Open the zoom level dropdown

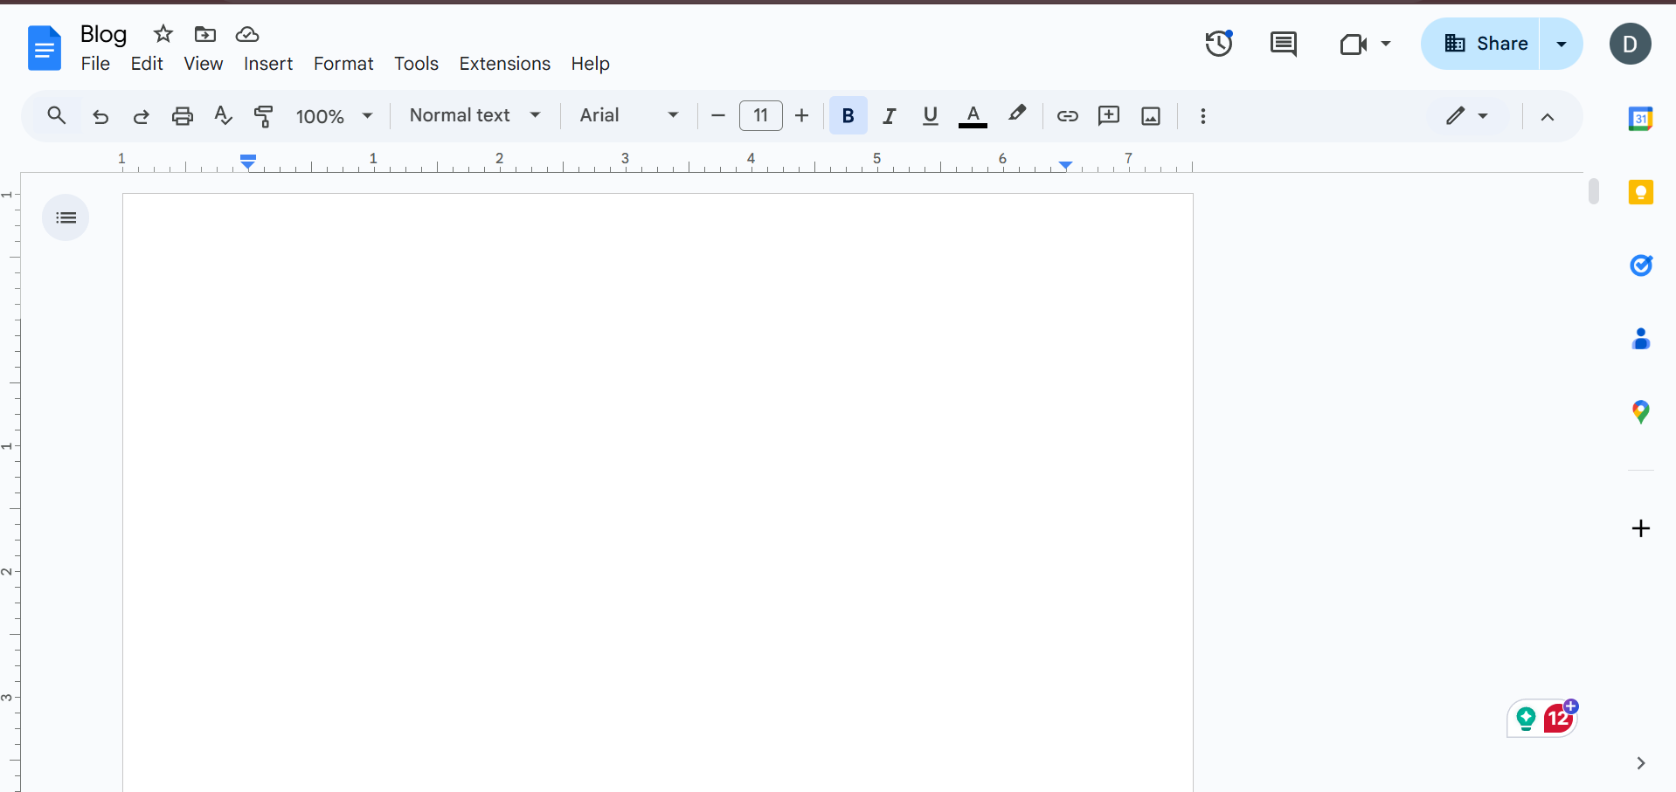click(x=334, y=115)
